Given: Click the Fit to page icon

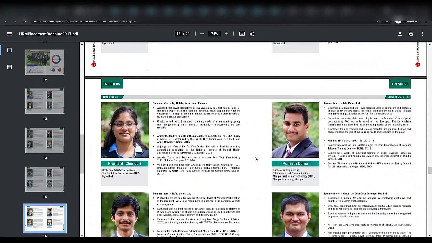Looking at the screenshot, I should click(242, 34).
